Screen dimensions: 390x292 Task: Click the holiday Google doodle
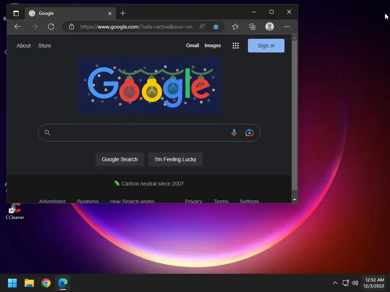(149, 86)
